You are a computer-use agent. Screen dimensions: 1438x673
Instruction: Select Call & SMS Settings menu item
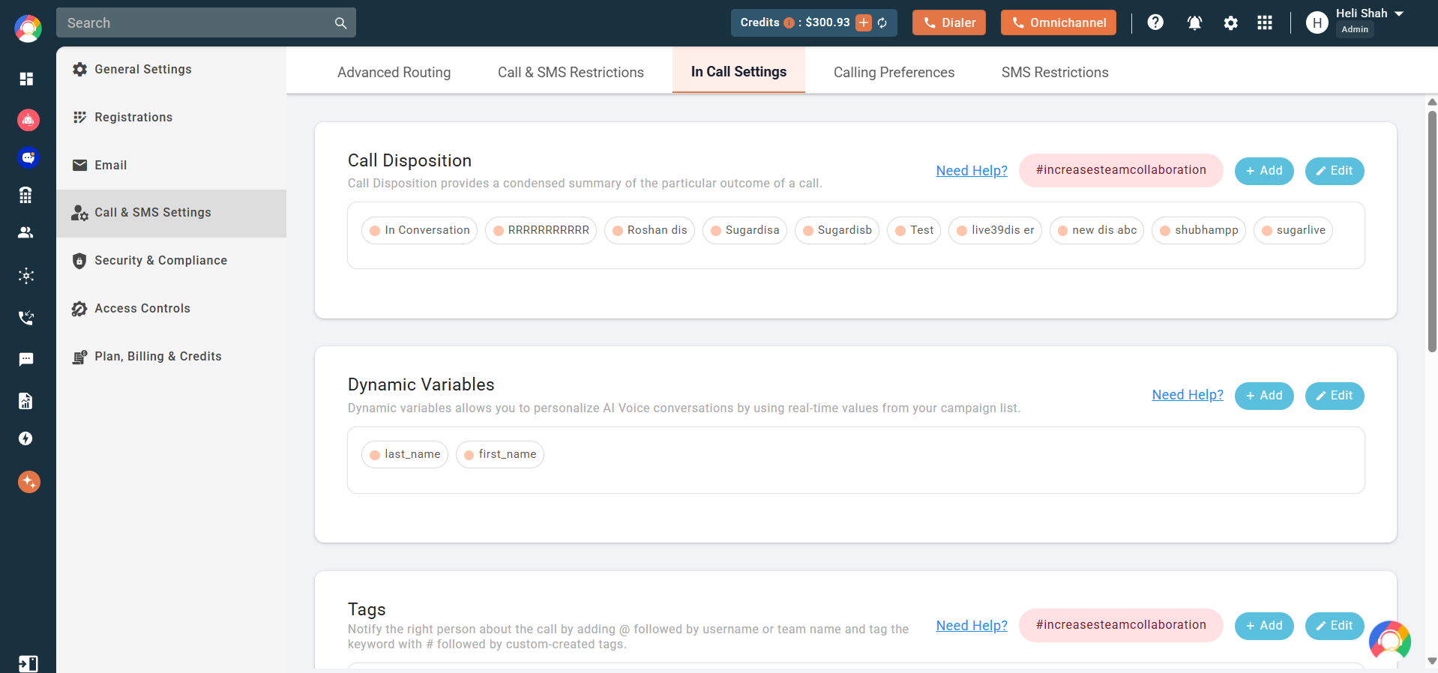point(171,213)
